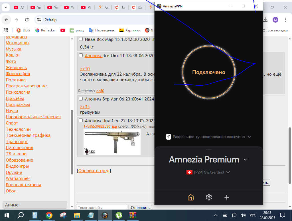Open reply link >>10

tap(85, 69)
